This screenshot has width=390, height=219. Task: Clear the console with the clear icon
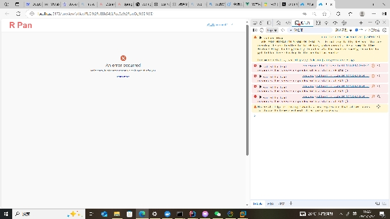click(x=261, y=30)
